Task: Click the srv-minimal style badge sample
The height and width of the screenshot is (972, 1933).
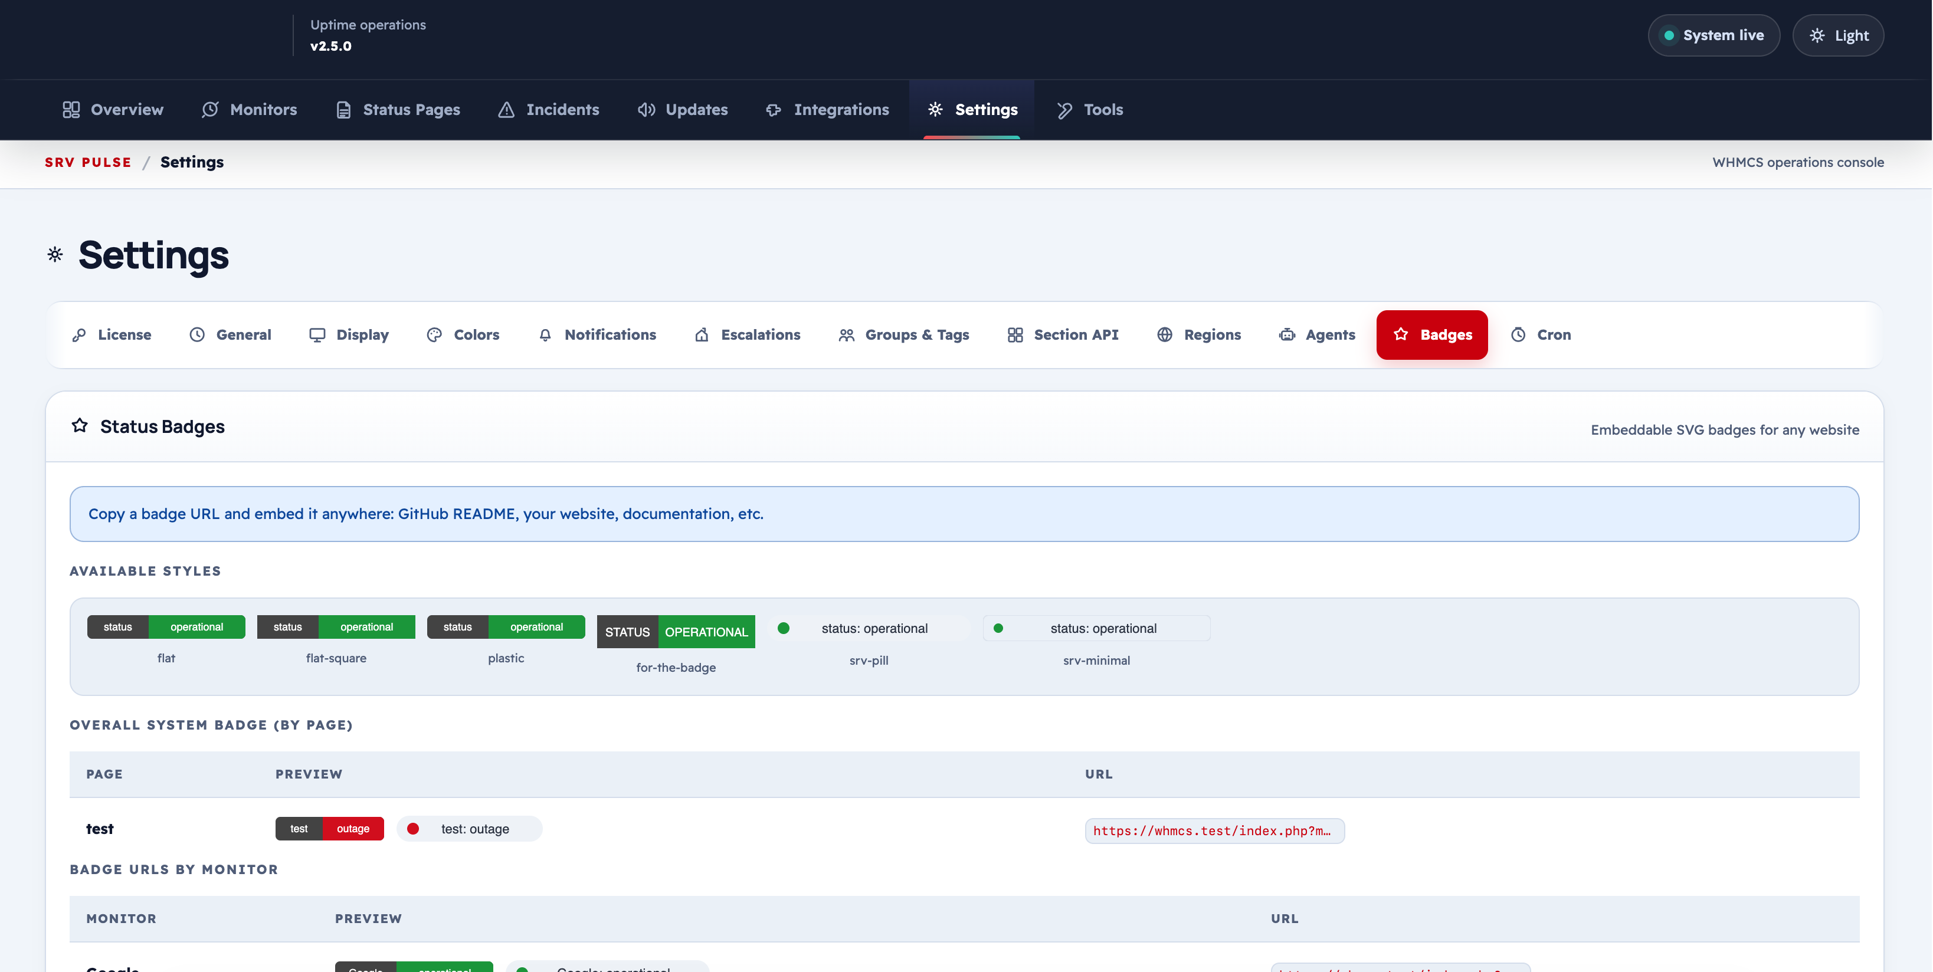Action: (1096, 629)
